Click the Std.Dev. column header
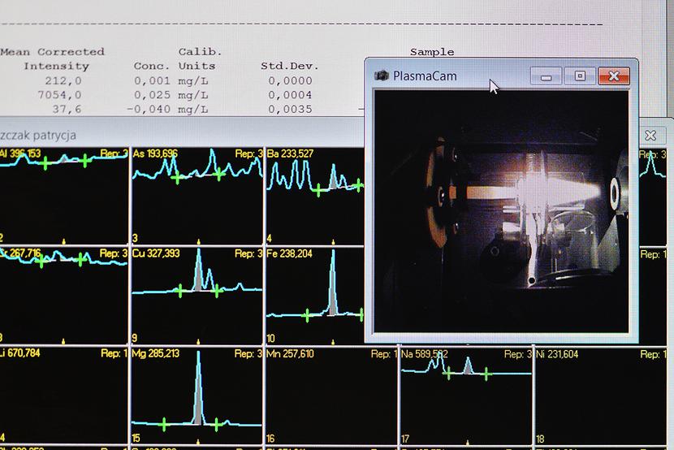 [x=289, y=66]
